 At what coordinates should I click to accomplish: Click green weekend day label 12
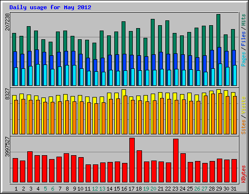tap(95, 189)
